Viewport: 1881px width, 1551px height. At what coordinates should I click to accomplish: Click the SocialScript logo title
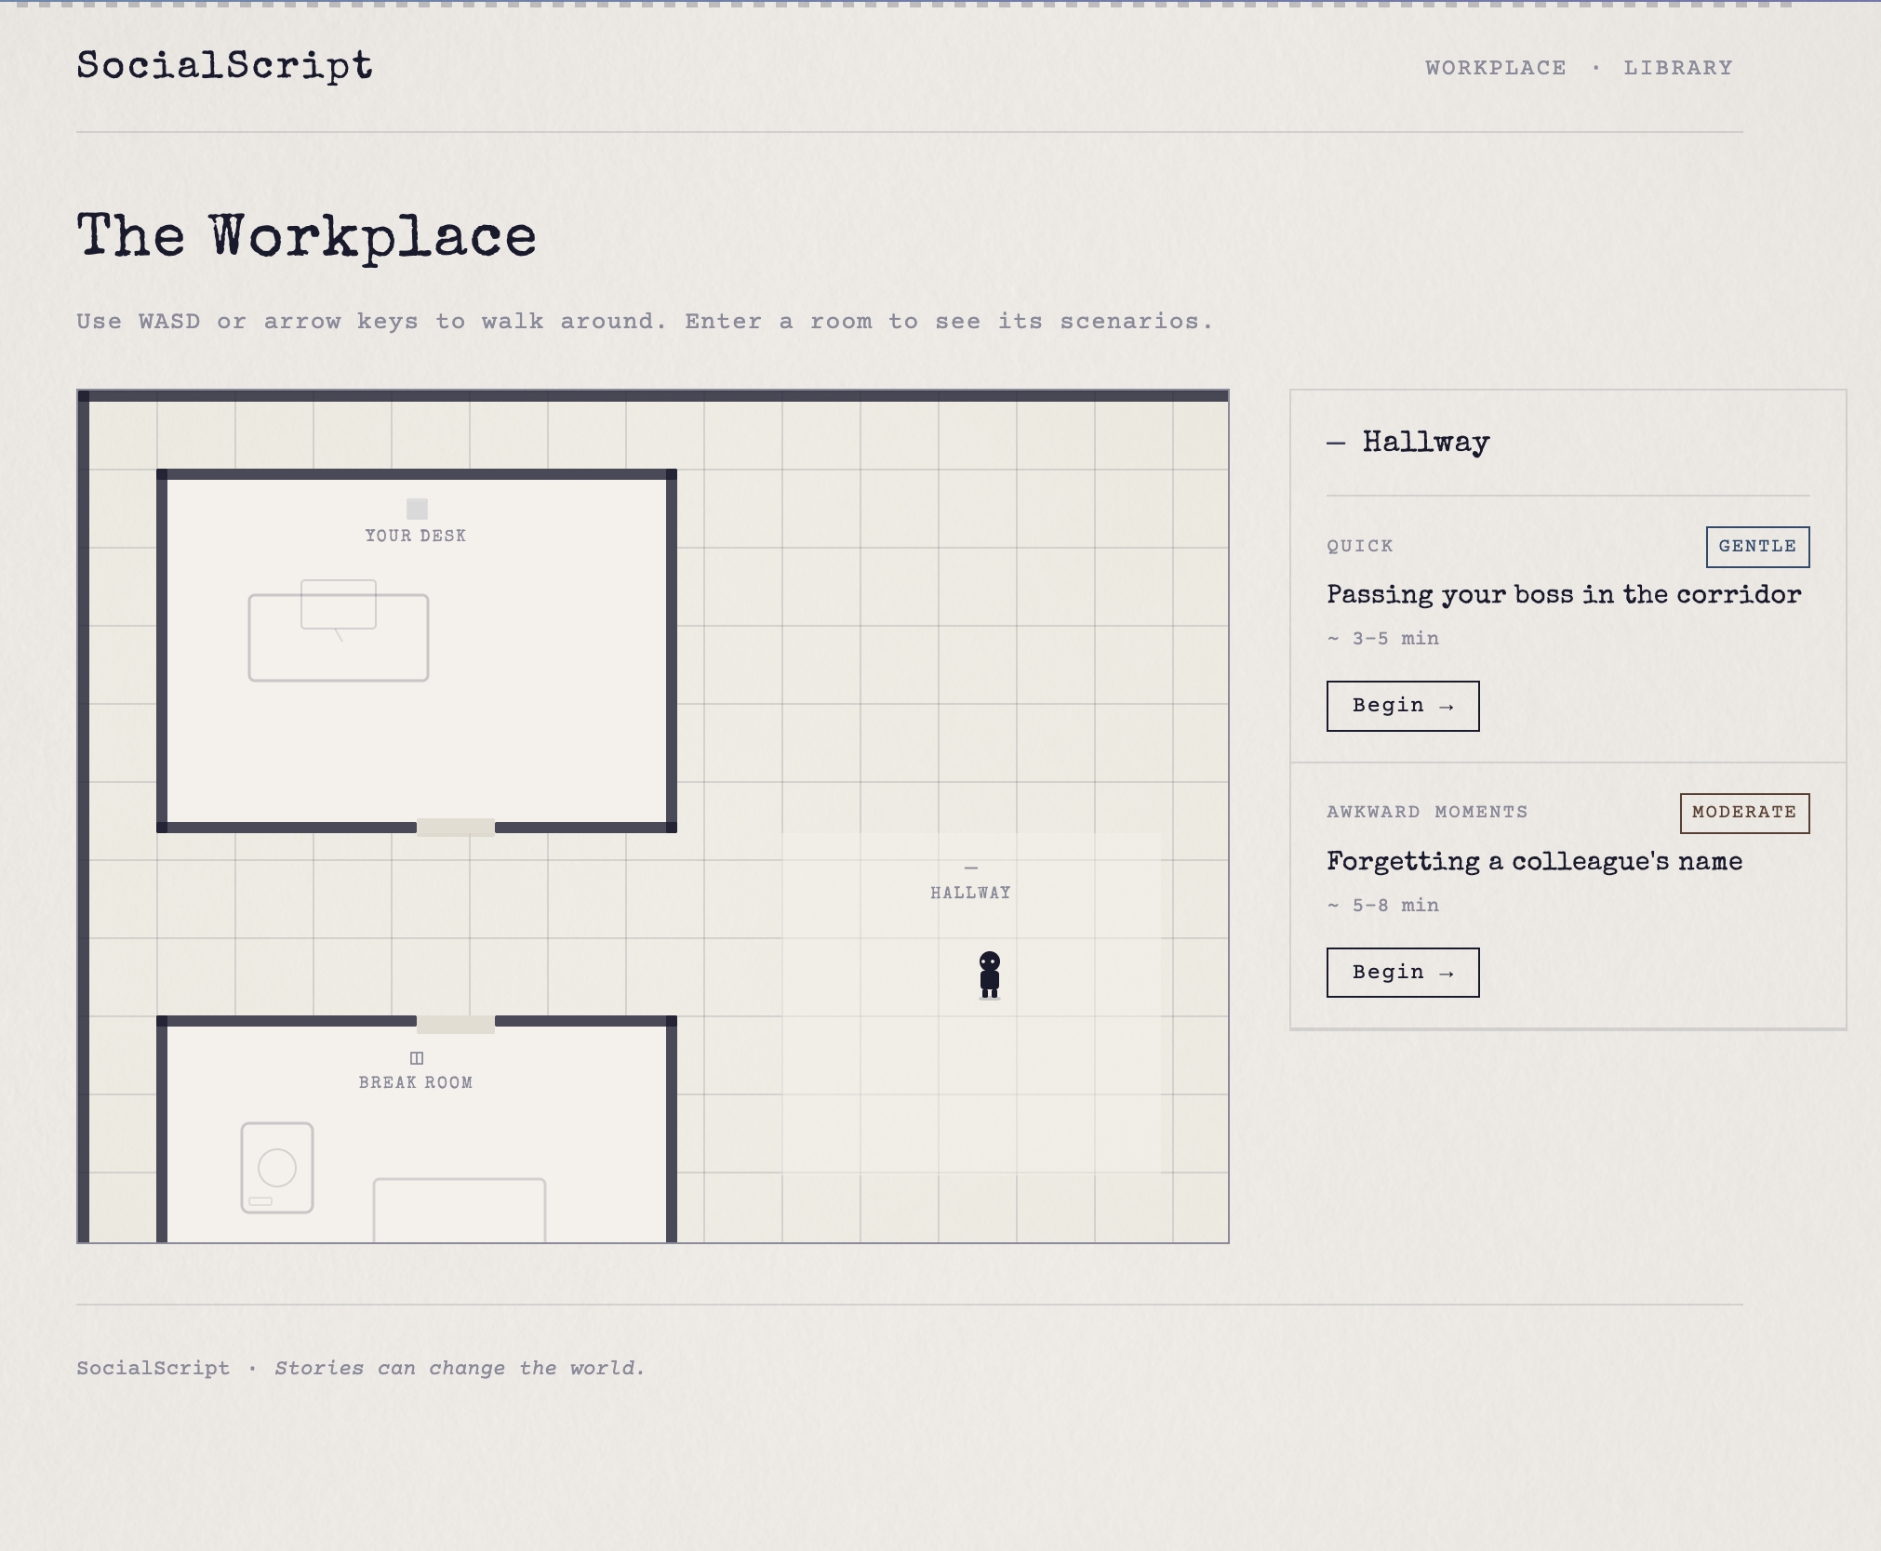(x=224, y=66)
